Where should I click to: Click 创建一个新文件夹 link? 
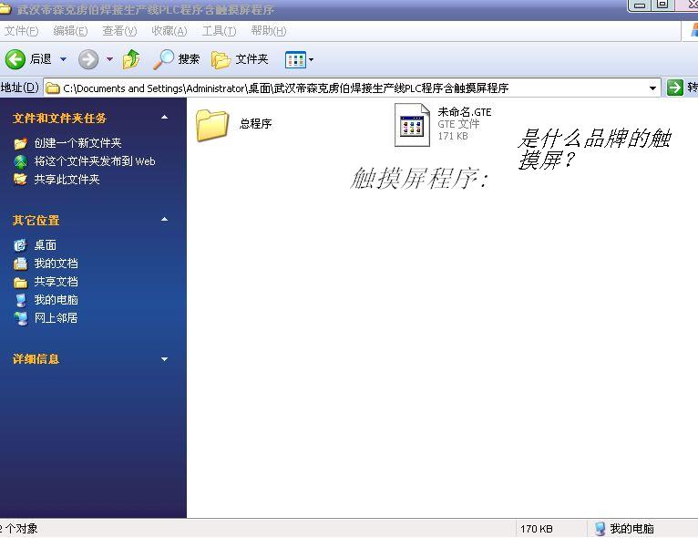pos(77,143)
